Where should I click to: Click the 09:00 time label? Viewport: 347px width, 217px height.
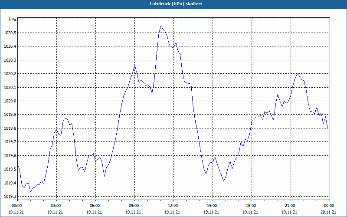(x=134, y=206)
